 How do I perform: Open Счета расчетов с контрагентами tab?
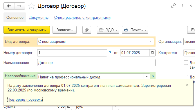82,18
